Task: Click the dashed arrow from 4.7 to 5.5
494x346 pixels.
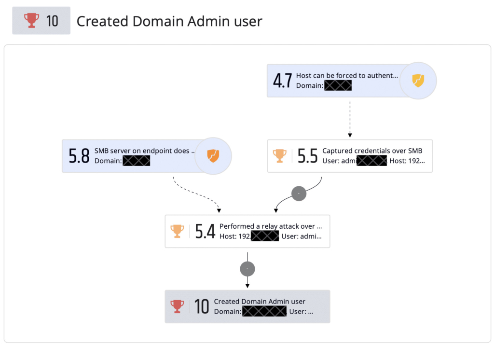Action: (x=350, y=118)
